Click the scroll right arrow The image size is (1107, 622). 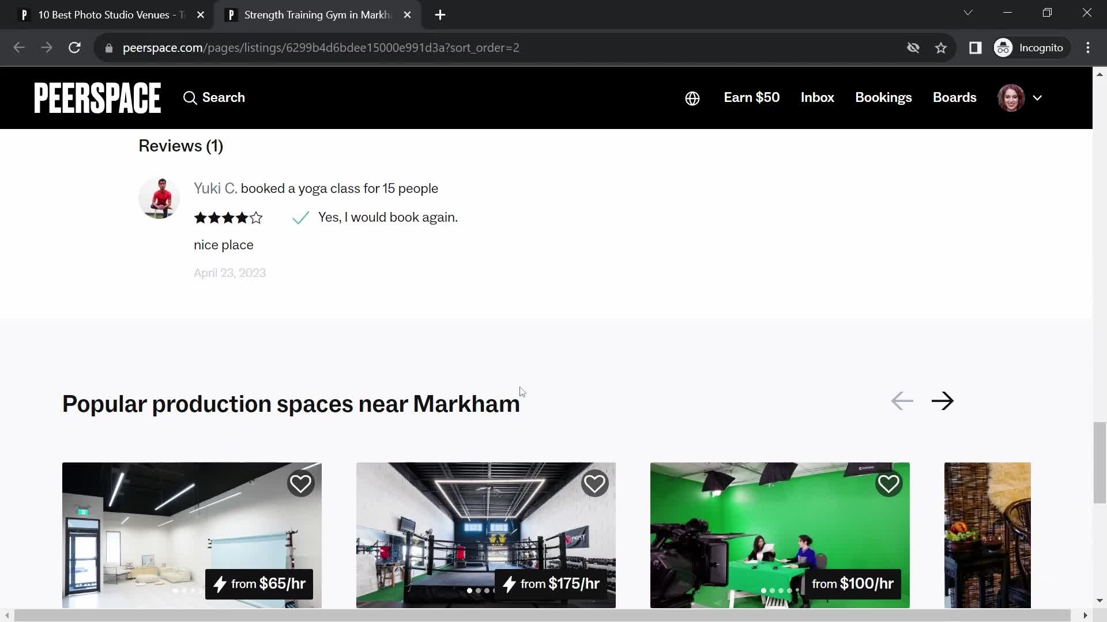tap(1085, 616)
